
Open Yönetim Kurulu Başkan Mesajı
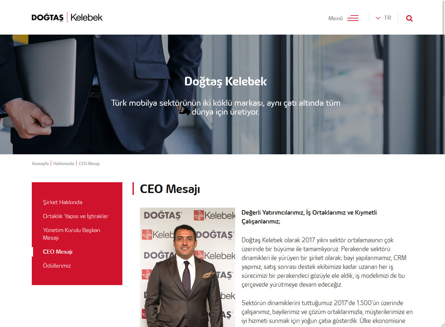[x=72, y=234]
